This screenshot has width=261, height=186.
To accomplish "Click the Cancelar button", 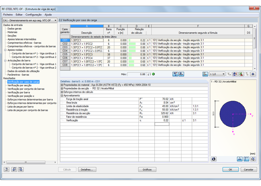I will (x=248, y=169).
